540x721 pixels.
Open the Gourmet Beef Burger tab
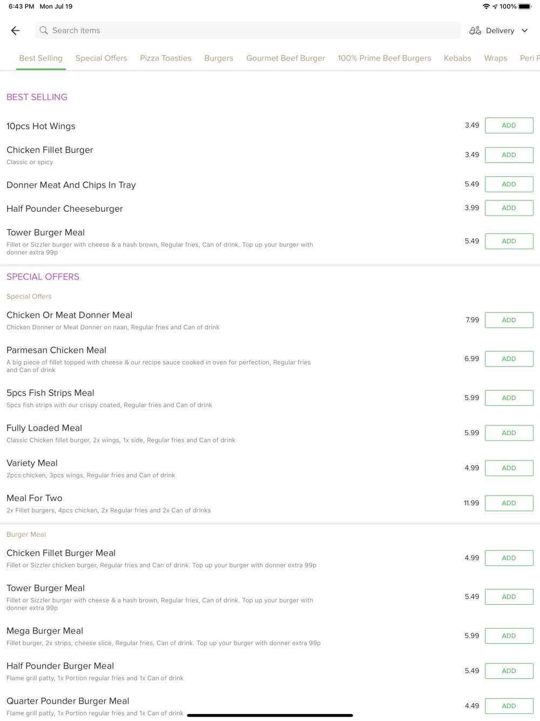[285, 58]
